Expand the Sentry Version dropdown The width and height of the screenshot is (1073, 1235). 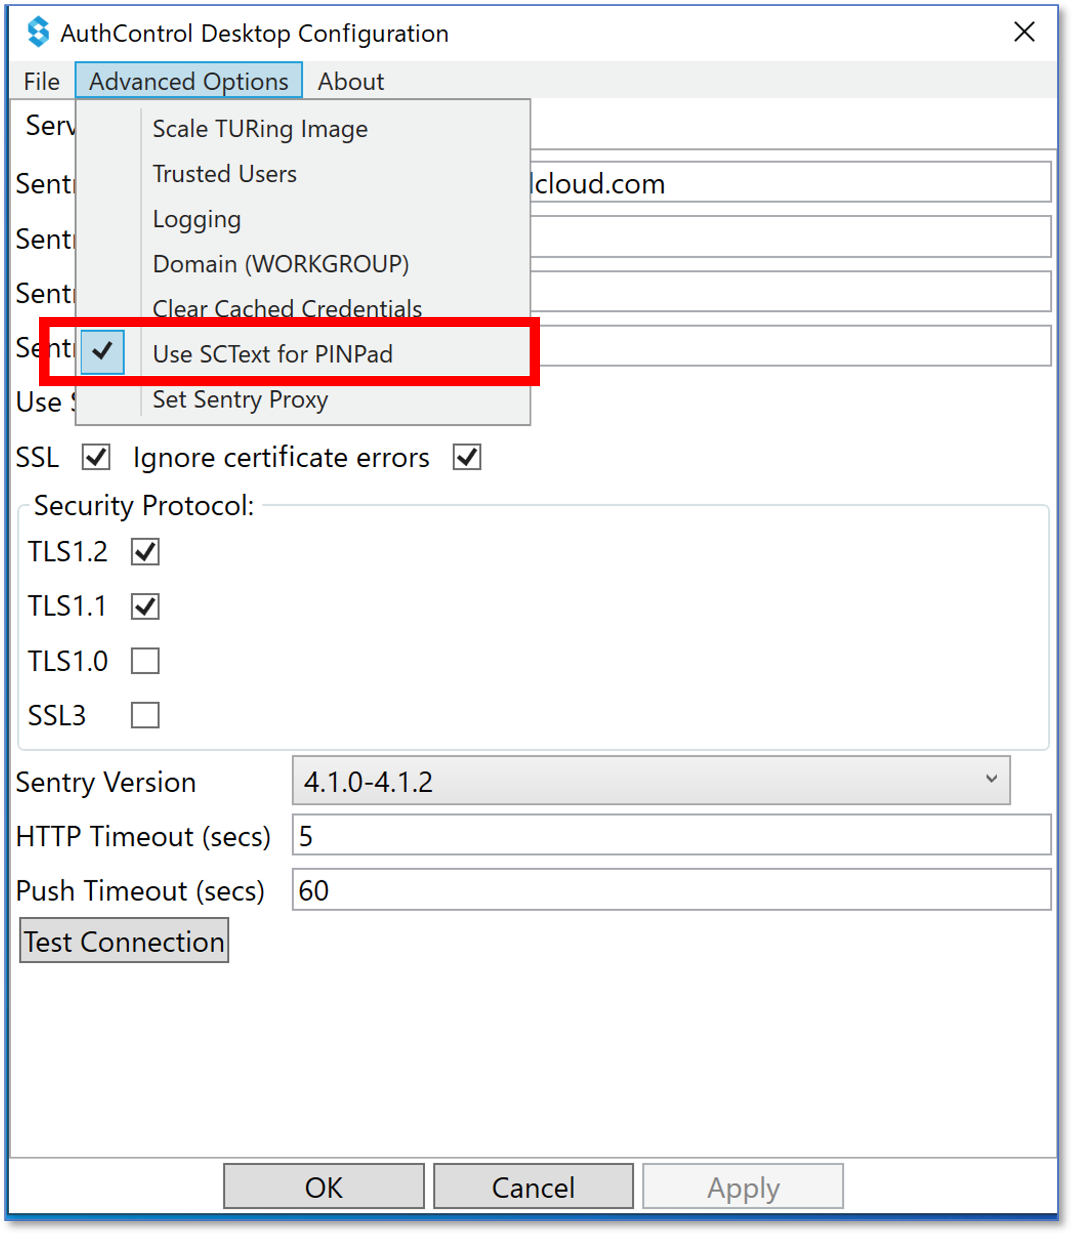click(x=651, y=781)
